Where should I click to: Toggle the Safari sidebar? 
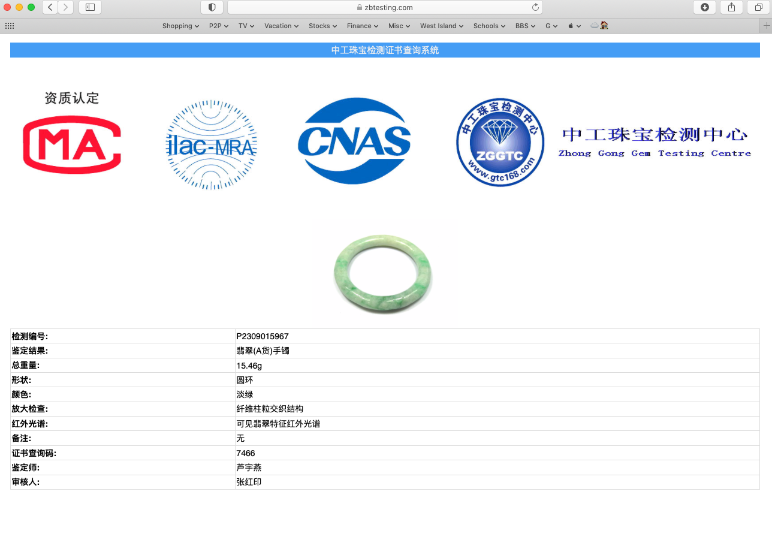[90, 7]
